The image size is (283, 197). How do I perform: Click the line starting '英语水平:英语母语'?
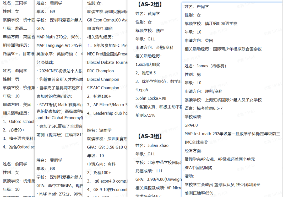(x=60, y=54)
